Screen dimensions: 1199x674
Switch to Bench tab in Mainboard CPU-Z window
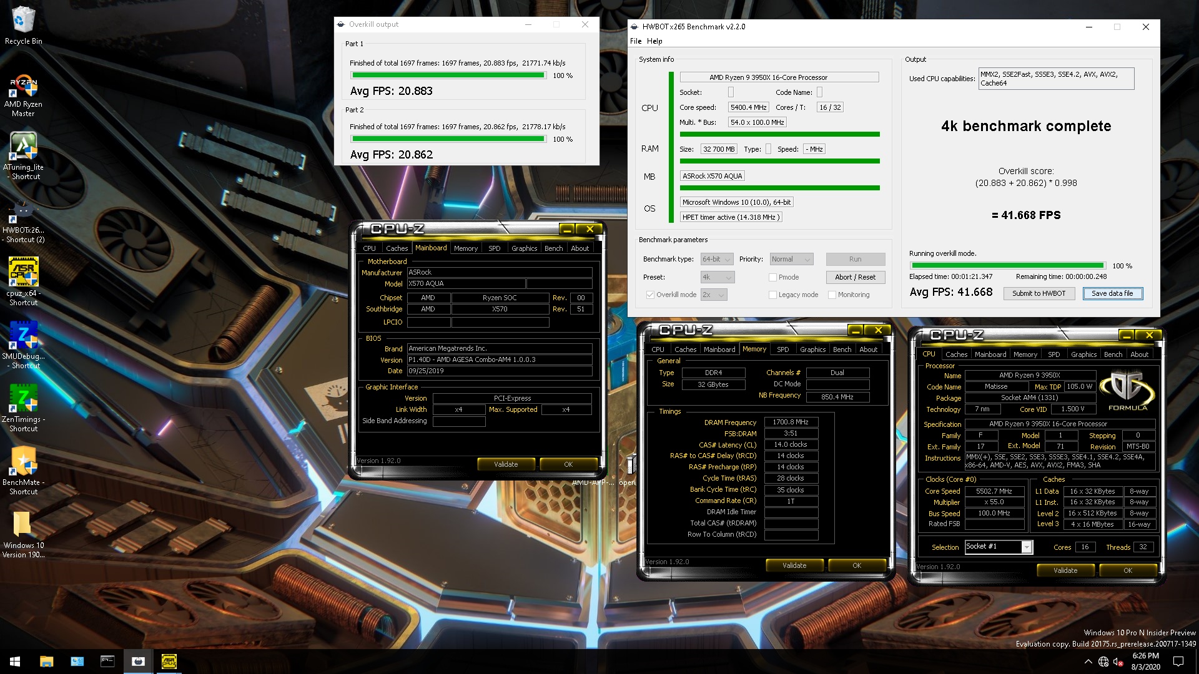pyautogui.click(x=553, y=248)
